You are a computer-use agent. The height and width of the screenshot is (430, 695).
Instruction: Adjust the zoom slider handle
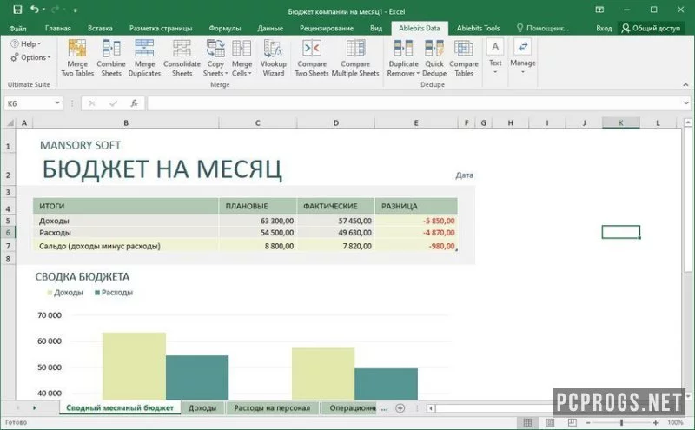[621, 422]
